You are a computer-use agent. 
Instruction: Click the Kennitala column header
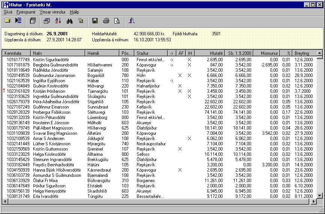(x=16, y=53)
